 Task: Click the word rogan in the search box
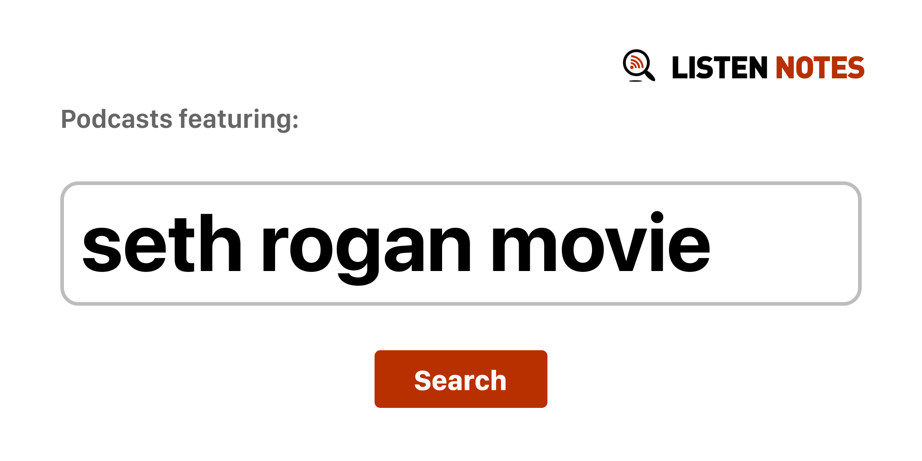366,250
